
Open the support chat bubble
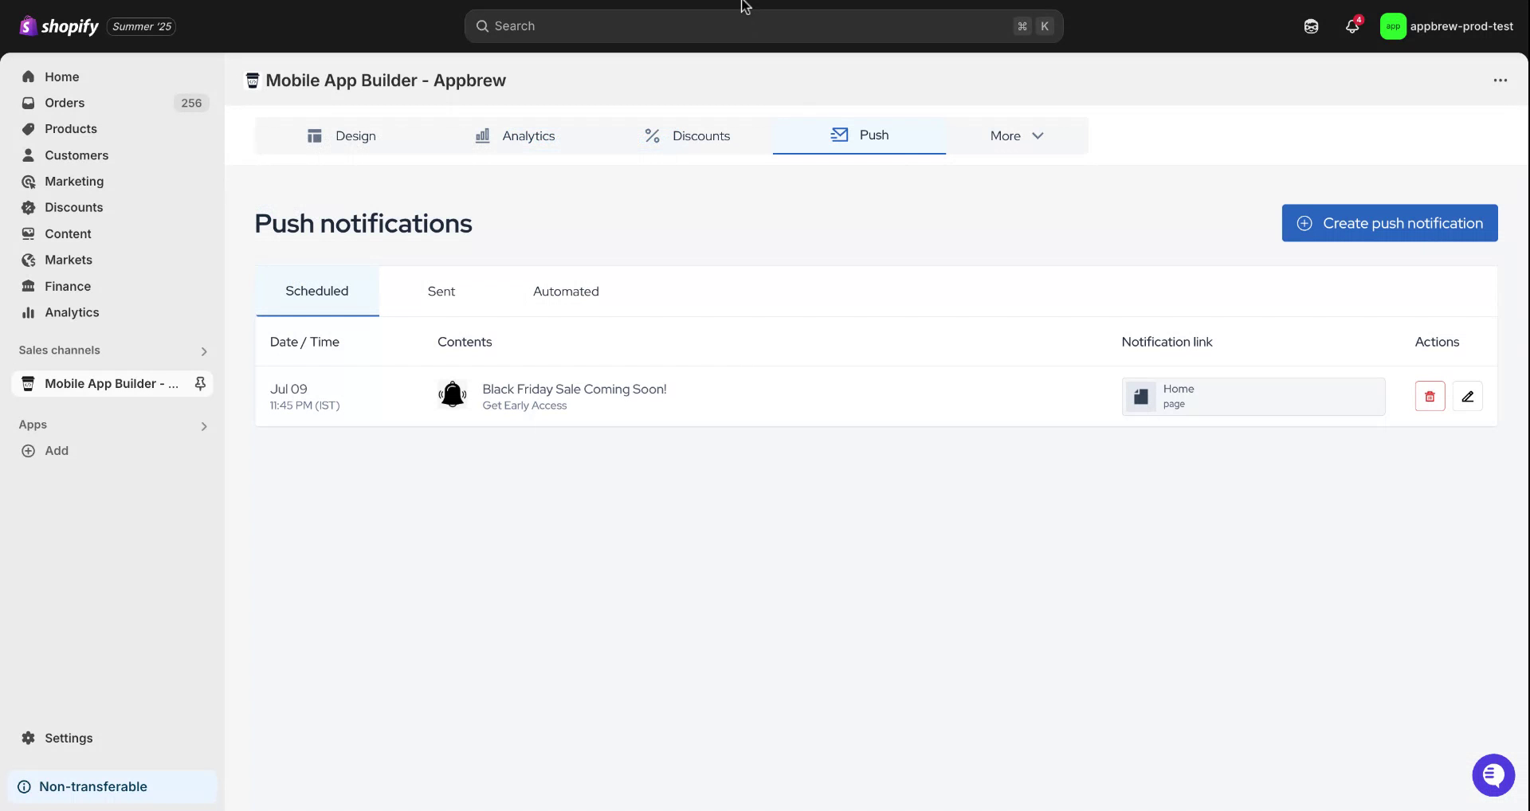1493,775
